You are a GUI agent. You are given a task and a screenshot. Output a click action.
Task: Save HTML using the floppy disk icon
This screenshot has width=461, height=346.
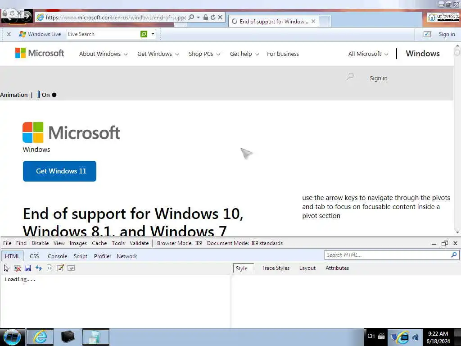coord(28,268)
